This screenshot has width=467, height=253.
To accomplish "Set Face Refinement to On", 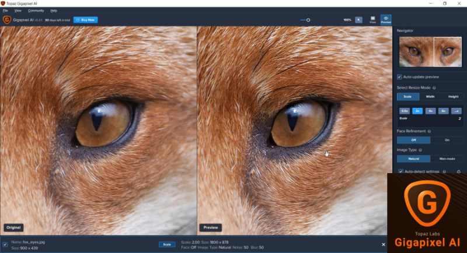I will pyautogui.click(x=447, y=140).
